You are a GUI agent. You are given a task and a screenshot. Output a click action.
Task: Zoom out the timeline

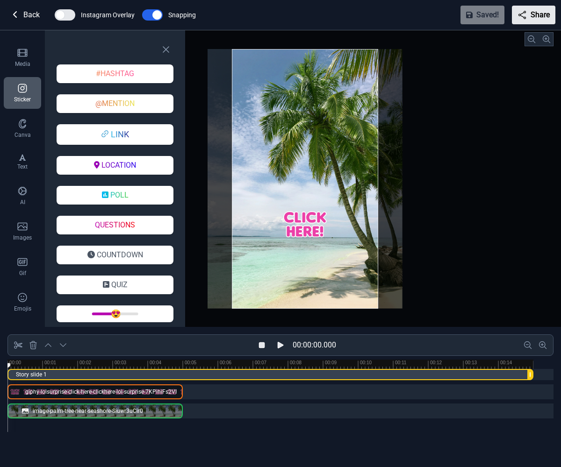click(x=528, y=345)
